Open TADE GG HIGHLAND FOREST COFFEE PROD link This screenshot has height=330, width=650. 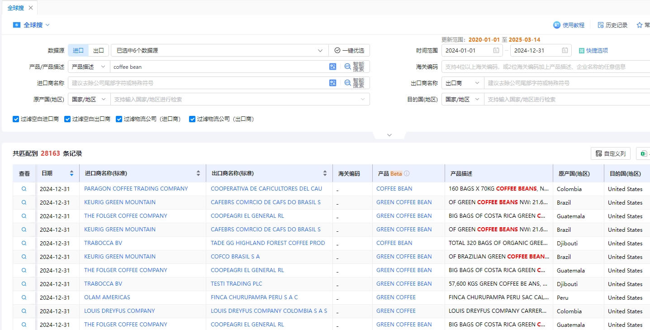pos(268,243)
